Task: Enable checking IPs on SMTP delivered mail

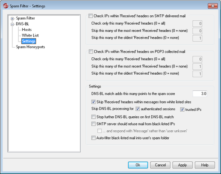Action: [x=91, y=16]
